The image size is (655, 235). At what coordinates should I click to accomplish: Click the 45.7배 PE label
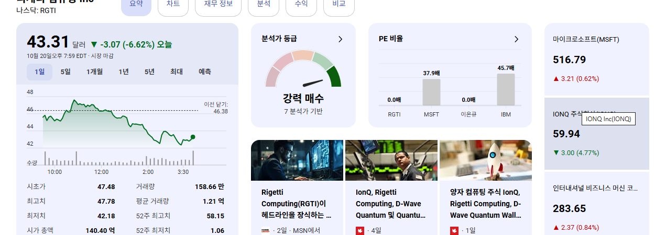(x=506, y=68)
